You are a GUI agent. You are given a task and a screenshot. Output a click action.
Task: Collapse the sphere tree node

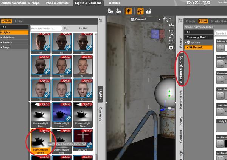185,42
